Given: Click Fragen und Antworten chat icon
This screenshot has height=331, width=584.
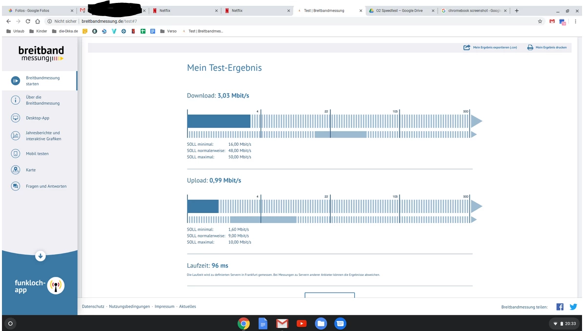Looking at the screenshot, I should click(x=15, y=186).
